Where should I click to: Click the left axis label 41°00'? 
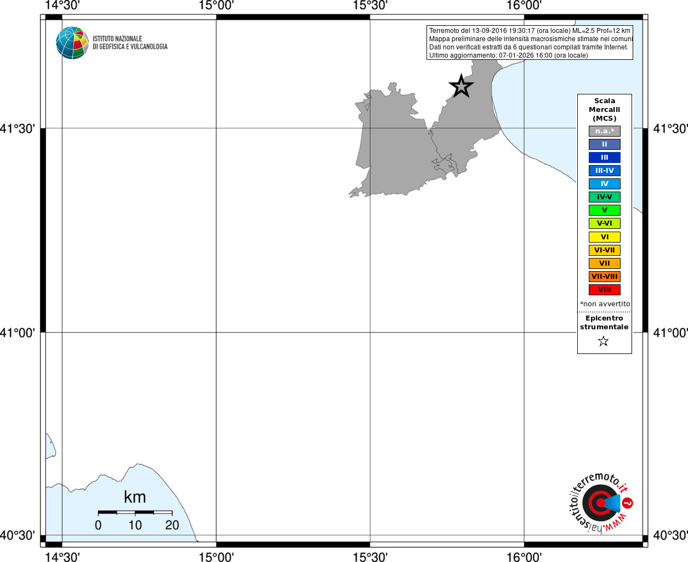click(x=18, y=333)
